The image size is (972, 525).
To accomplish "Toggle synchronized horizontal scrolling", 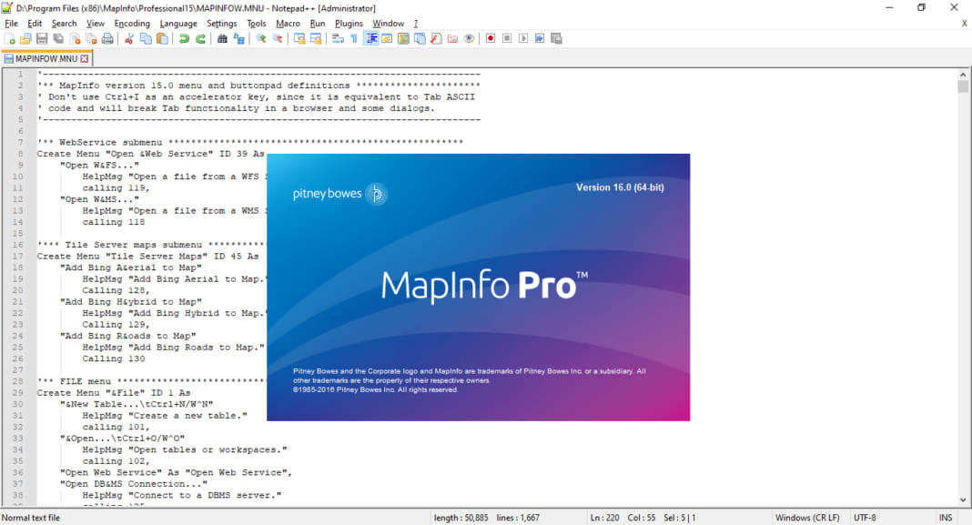I will pyautogui.click(x=316, y=38).
